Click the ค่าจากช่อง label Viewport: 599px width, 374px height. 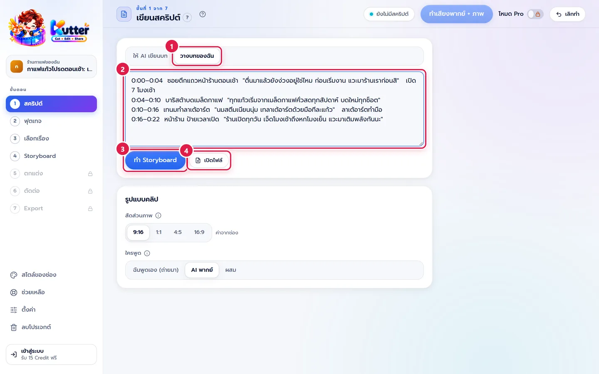point(227,233)
